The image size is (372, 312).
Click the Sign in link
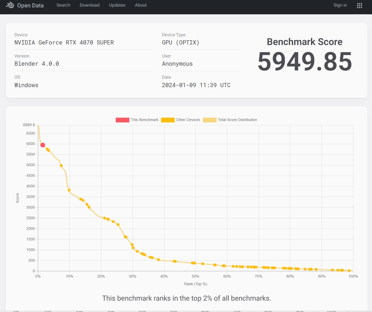tap(340, 5)
